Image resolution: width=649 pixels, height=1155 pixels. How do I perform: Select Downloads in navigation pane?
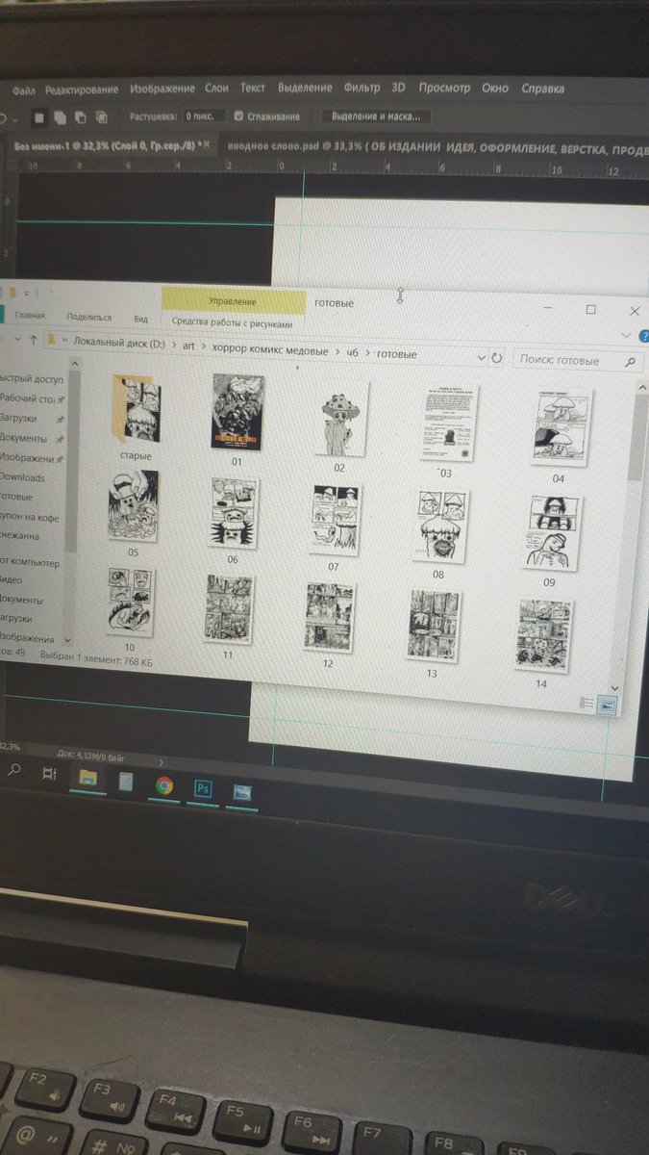tap(21, 477)
